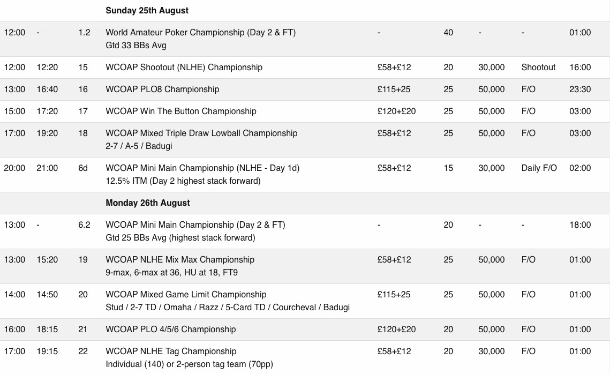Click WCOAP PLO 4/5/6 Championship
Image resolution: width=610 pixels, height=374 pixels.
click(171, 329)
